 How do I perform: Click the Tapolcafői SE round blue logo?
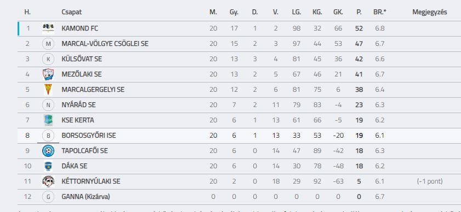(x=48, y=151)
